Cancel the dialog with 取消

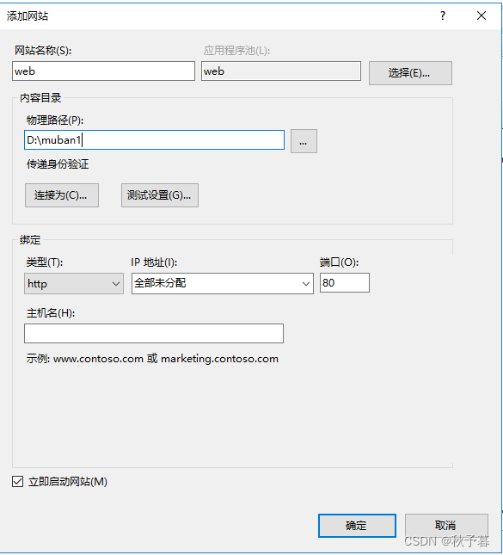point(446,526)
